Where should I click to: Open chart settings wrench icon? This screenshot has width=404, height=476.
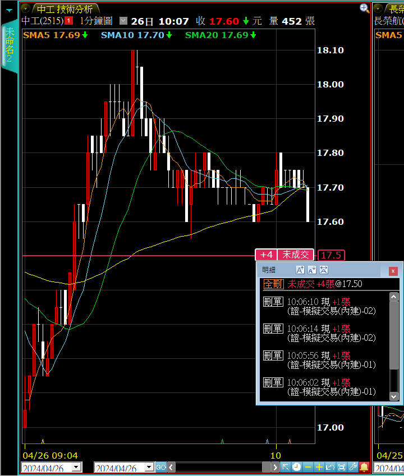click(x=353, y=467)
